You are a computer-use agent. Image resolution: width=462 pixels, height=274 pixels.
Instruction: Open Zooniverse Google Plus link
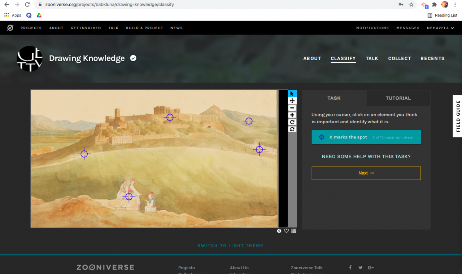(371, 268)
